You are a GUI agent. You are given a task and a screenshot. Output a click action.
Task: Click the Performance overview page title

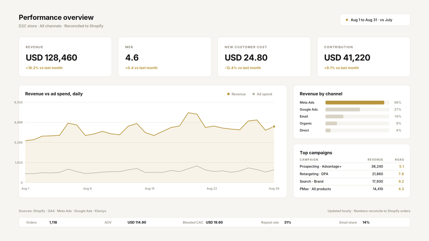pyautogui.click(x=56, y=17)
